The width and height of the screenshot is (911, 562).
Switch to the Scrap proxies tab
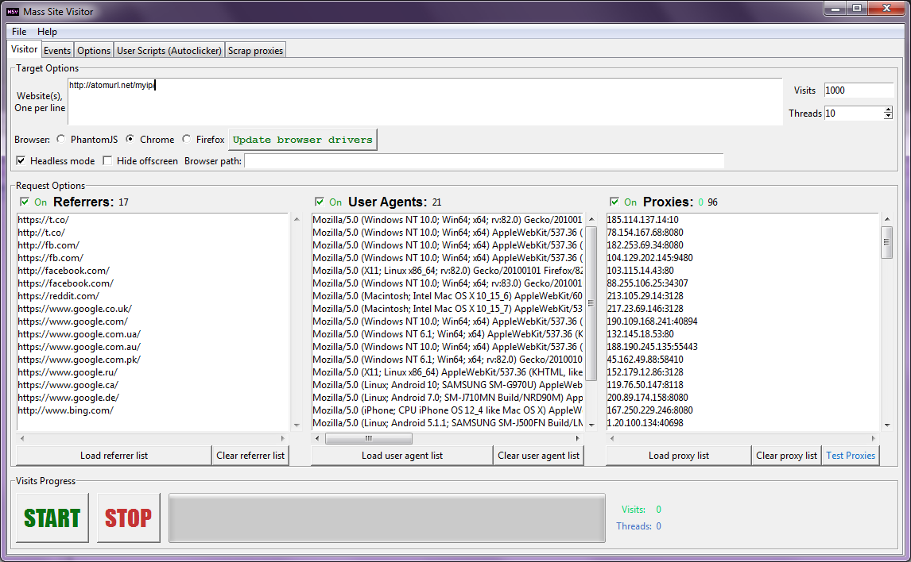[x=255, y=51]
